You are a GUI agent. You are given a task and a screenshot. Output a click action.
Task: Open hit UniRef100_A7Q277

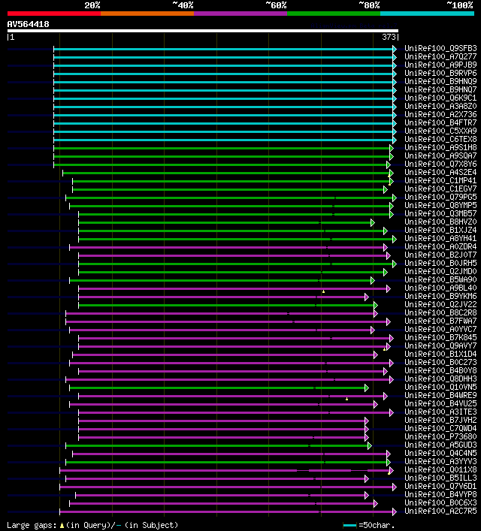coord(440,56)
